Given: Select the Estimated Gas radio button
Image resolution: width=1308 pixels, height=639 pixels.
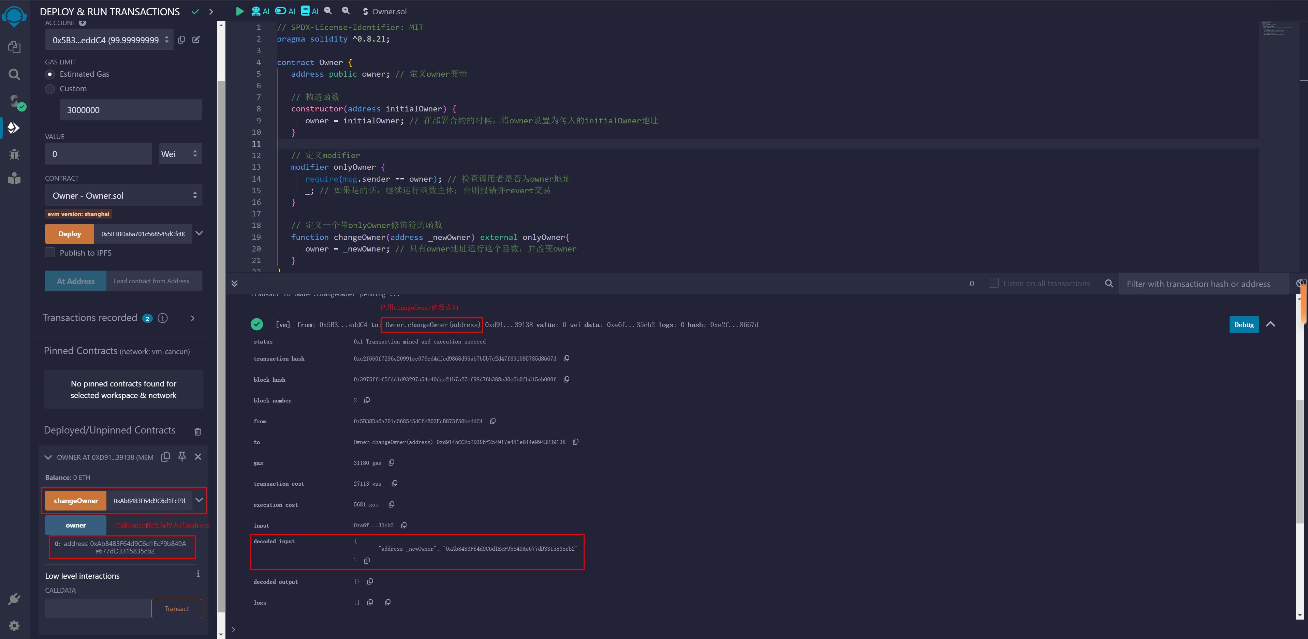Looking at the screenshot, I should [50, 74].
